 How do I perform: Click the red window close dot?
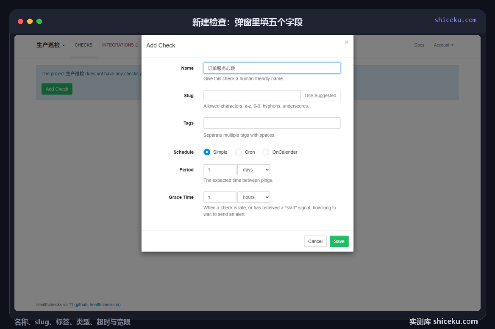tap(20, 22)
